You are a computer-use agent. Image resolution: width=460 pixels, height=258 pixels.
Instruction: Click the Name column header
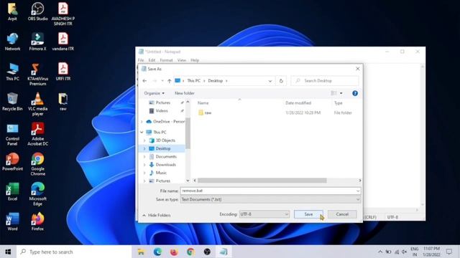pyautogui.click(x=203, y=103)
